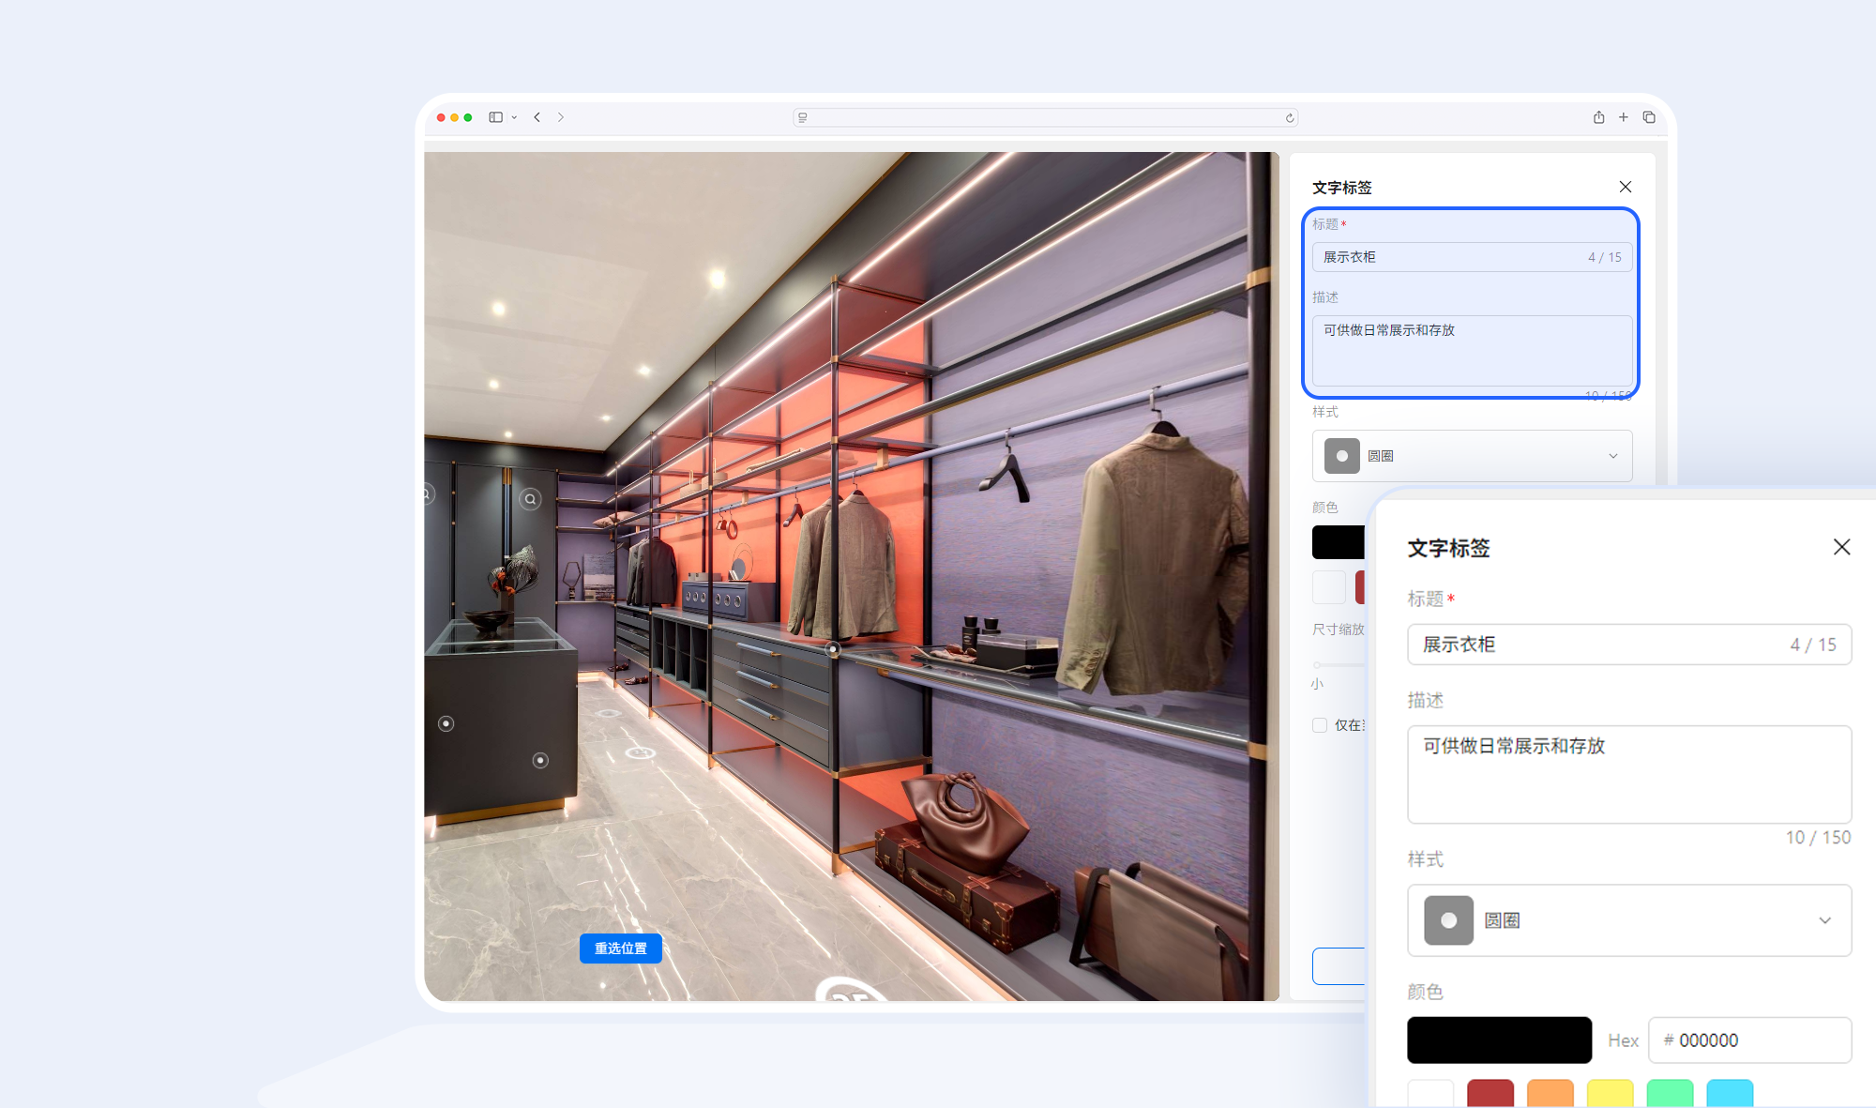The image size is (1876, 1108).
Task: Click the 标题 field in browser side panel
Action: pyautogui.click(x=1472, y=257)
